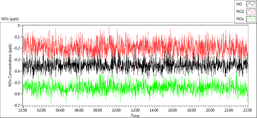This screenshot has height=118, width=257.
Task: Click the Time axis label
Action: [x=135, y=116]
